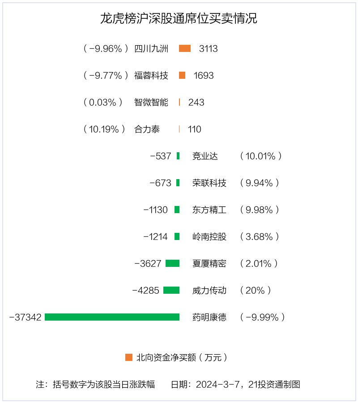Click the legend text 北向资金净买额（万元）
The width and height of the screenshot is (358, 403).
pyautogui.click(x=182, y=357)
